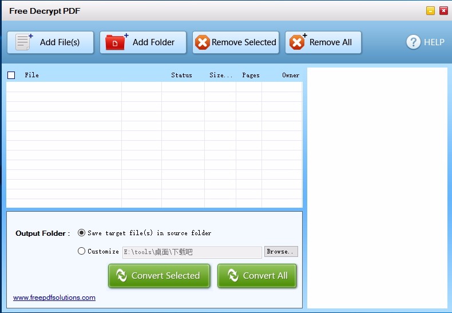The width and height of the screenshot is (452, 313).
Task: Open help via the question mark icon
Action: pos(413,42)
